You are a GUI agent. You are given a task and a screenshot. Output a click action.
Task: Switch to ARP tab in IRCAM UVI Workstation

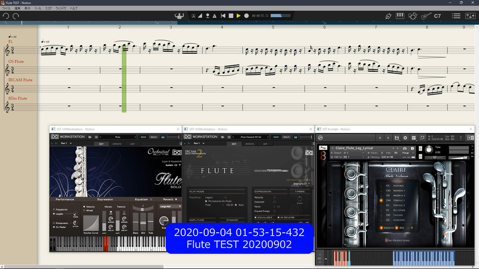coord(265,143)
